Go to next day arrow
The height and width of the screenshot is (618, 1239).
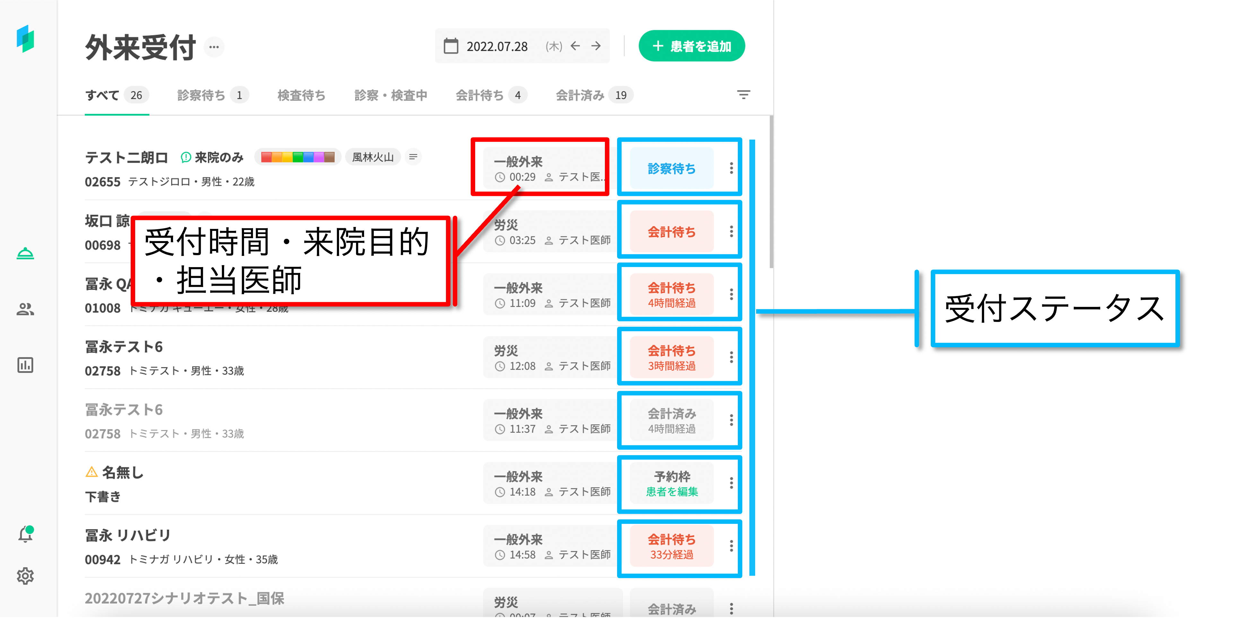pos(596,46)
